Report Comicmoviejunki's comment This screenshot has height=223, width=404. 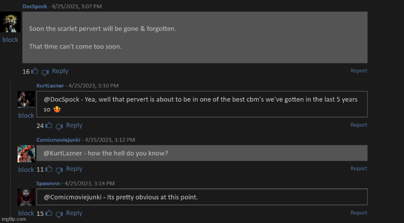click(x=359, y=168)
